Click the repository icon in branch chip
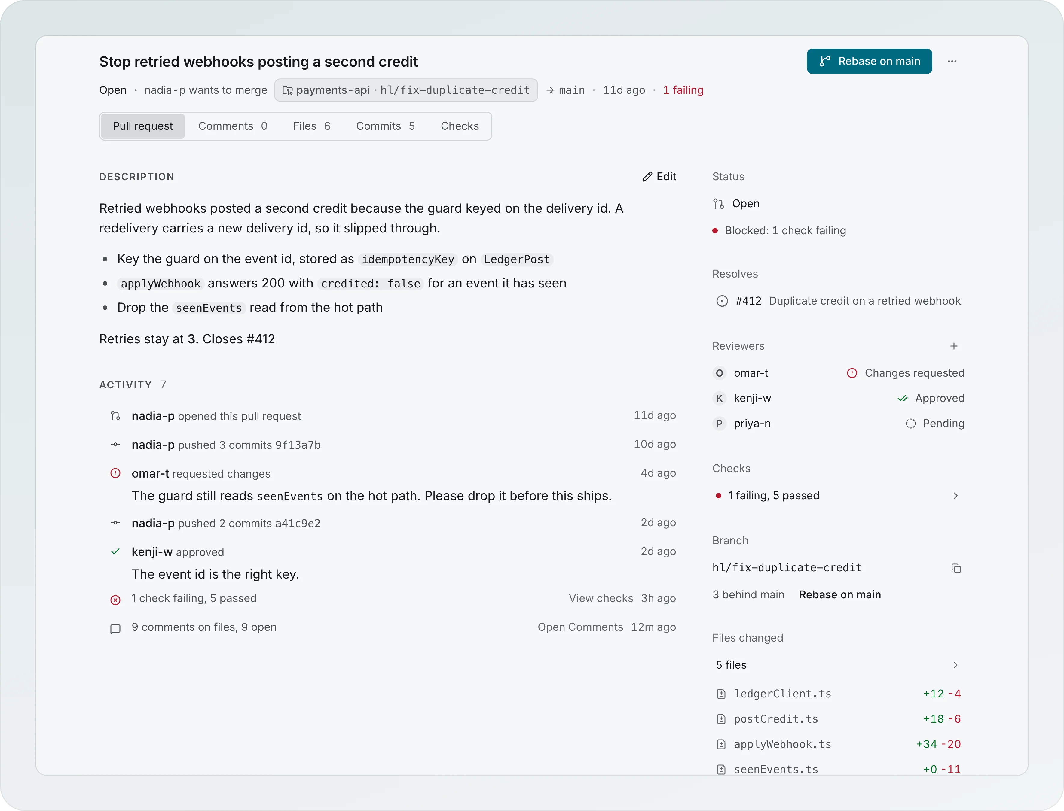The image size is (1064, 811). click(x=287, y=90)
